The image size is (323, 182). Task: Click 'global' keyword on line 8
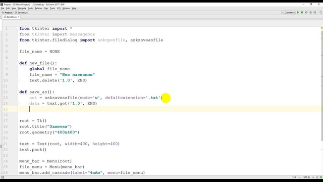pyautogui.click(x=37, y=69)
